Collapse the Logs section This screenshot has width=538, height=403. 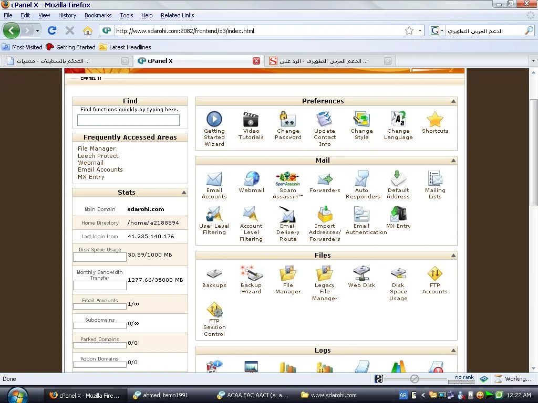point(453,350)
